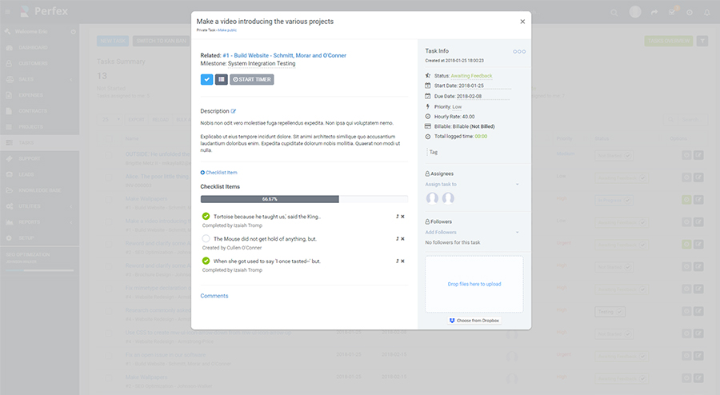This screenshot has width=720, height=395.
Task: Click the edit description pencil icon
Action: [x=234, y=111]
